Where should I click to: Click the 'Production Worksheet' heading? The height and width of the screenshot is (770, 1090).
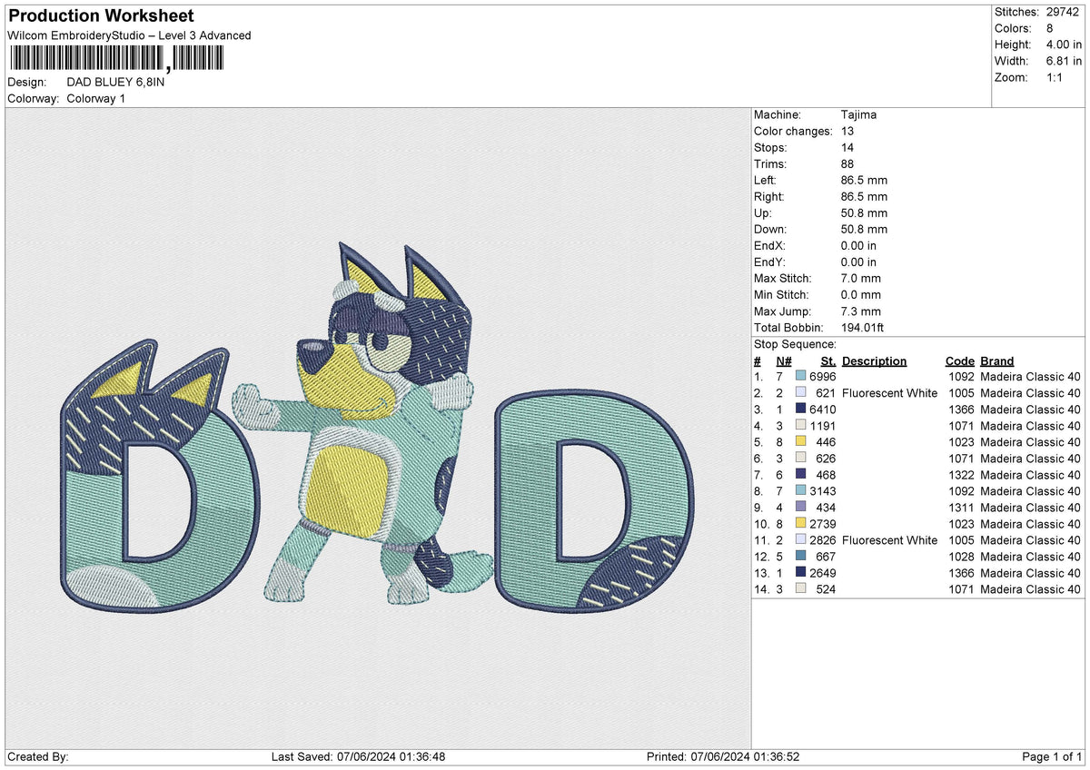click(100, 16)
